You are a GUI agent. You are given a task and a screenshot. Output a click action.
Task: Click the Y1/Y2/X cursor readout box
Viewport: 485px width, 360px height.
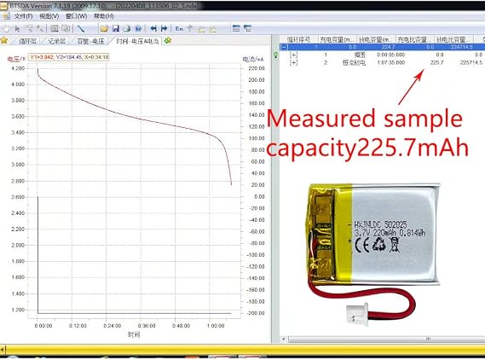69,57
